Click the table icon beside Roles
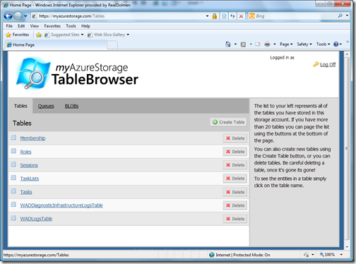 click(13, 151)
